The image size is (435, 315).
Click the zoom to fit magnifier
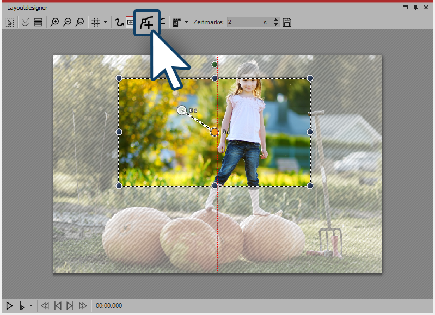(80, 22)
